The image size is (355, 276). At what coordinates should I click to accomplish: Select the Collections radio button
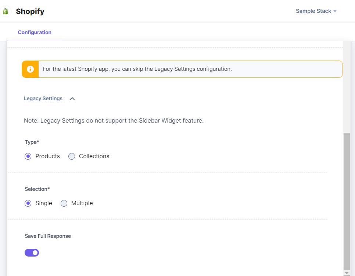[72, 156]
